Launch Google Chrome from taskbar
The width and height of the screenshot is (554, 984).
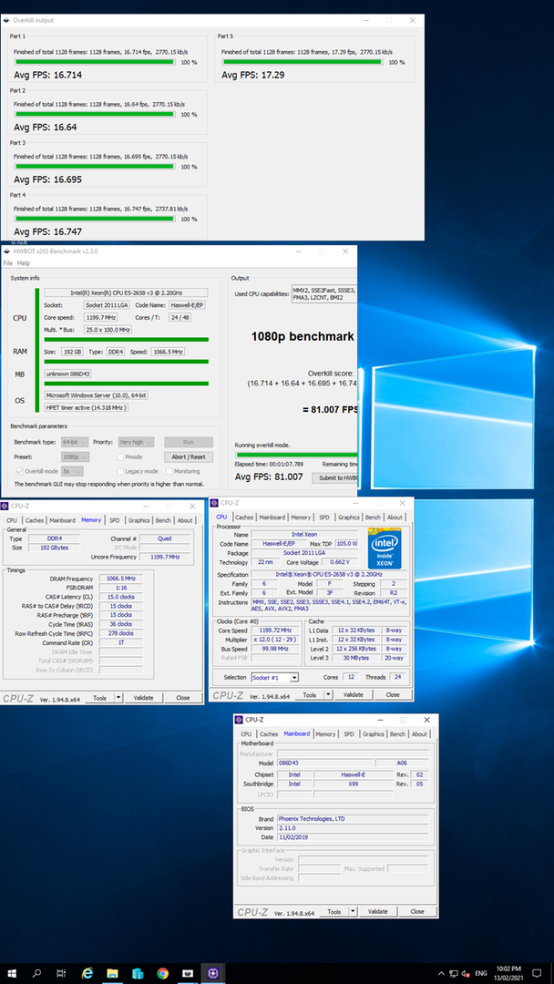[x=163, y=973]
